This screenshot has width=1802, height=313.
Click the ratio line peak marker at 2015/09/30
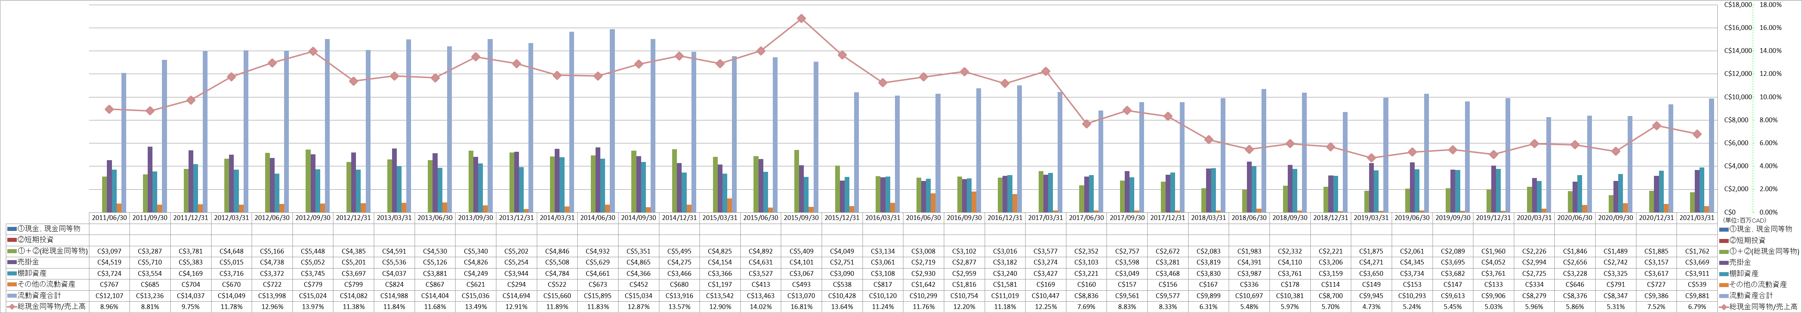802,18
